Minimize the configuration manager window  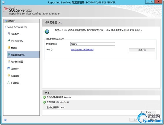point(148,2)
